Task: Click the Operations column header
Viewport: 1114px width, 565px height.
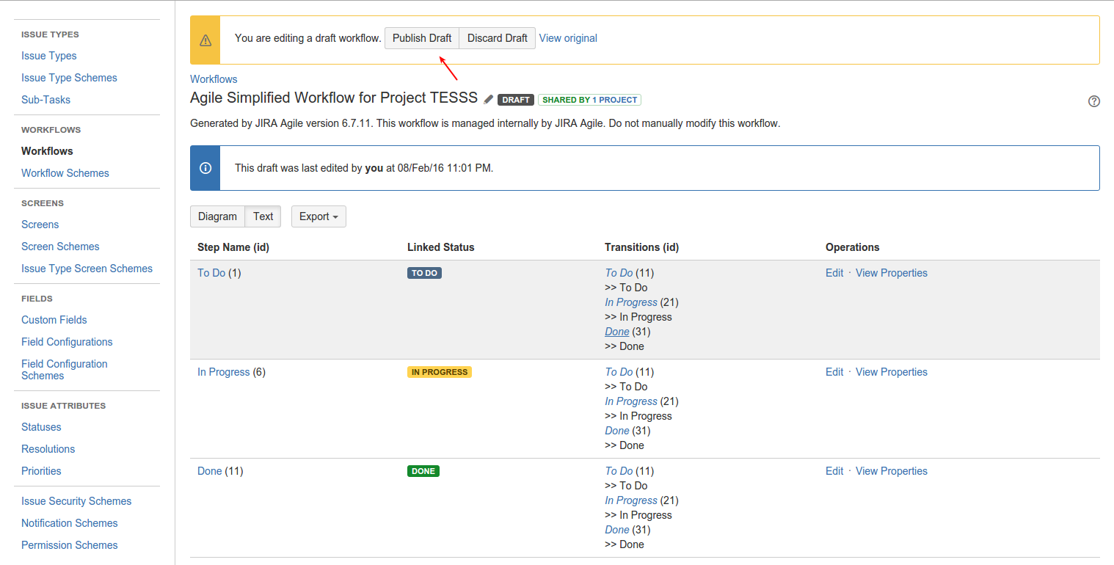Action: (x=853, y=247)
